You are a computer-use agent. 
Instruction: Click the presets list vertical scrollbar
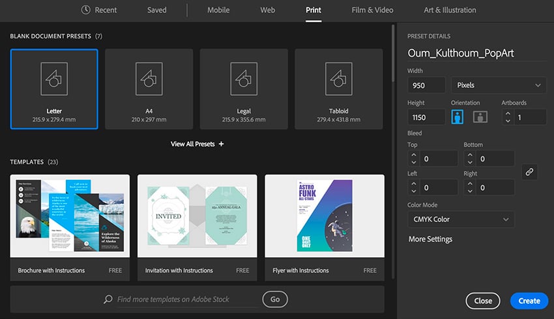pyautogui.click(x=393, y=53)
